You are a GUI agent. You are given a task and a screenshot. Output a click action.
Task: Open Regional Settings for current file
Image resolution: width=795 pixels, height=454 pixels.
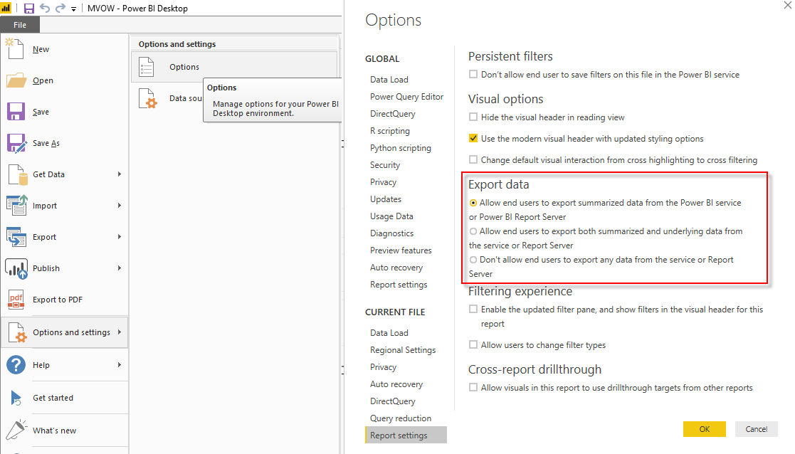tap(403, 350)
